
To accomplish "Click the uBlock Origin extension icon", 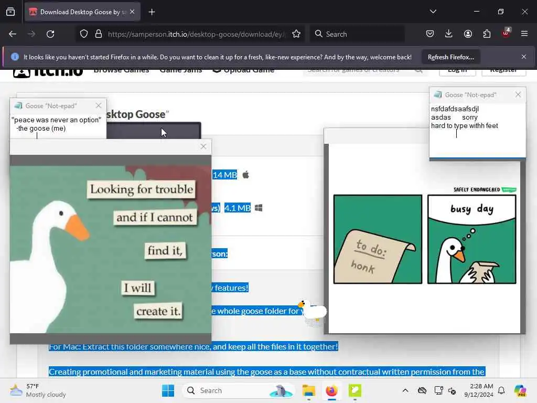I will pos(506,33).
